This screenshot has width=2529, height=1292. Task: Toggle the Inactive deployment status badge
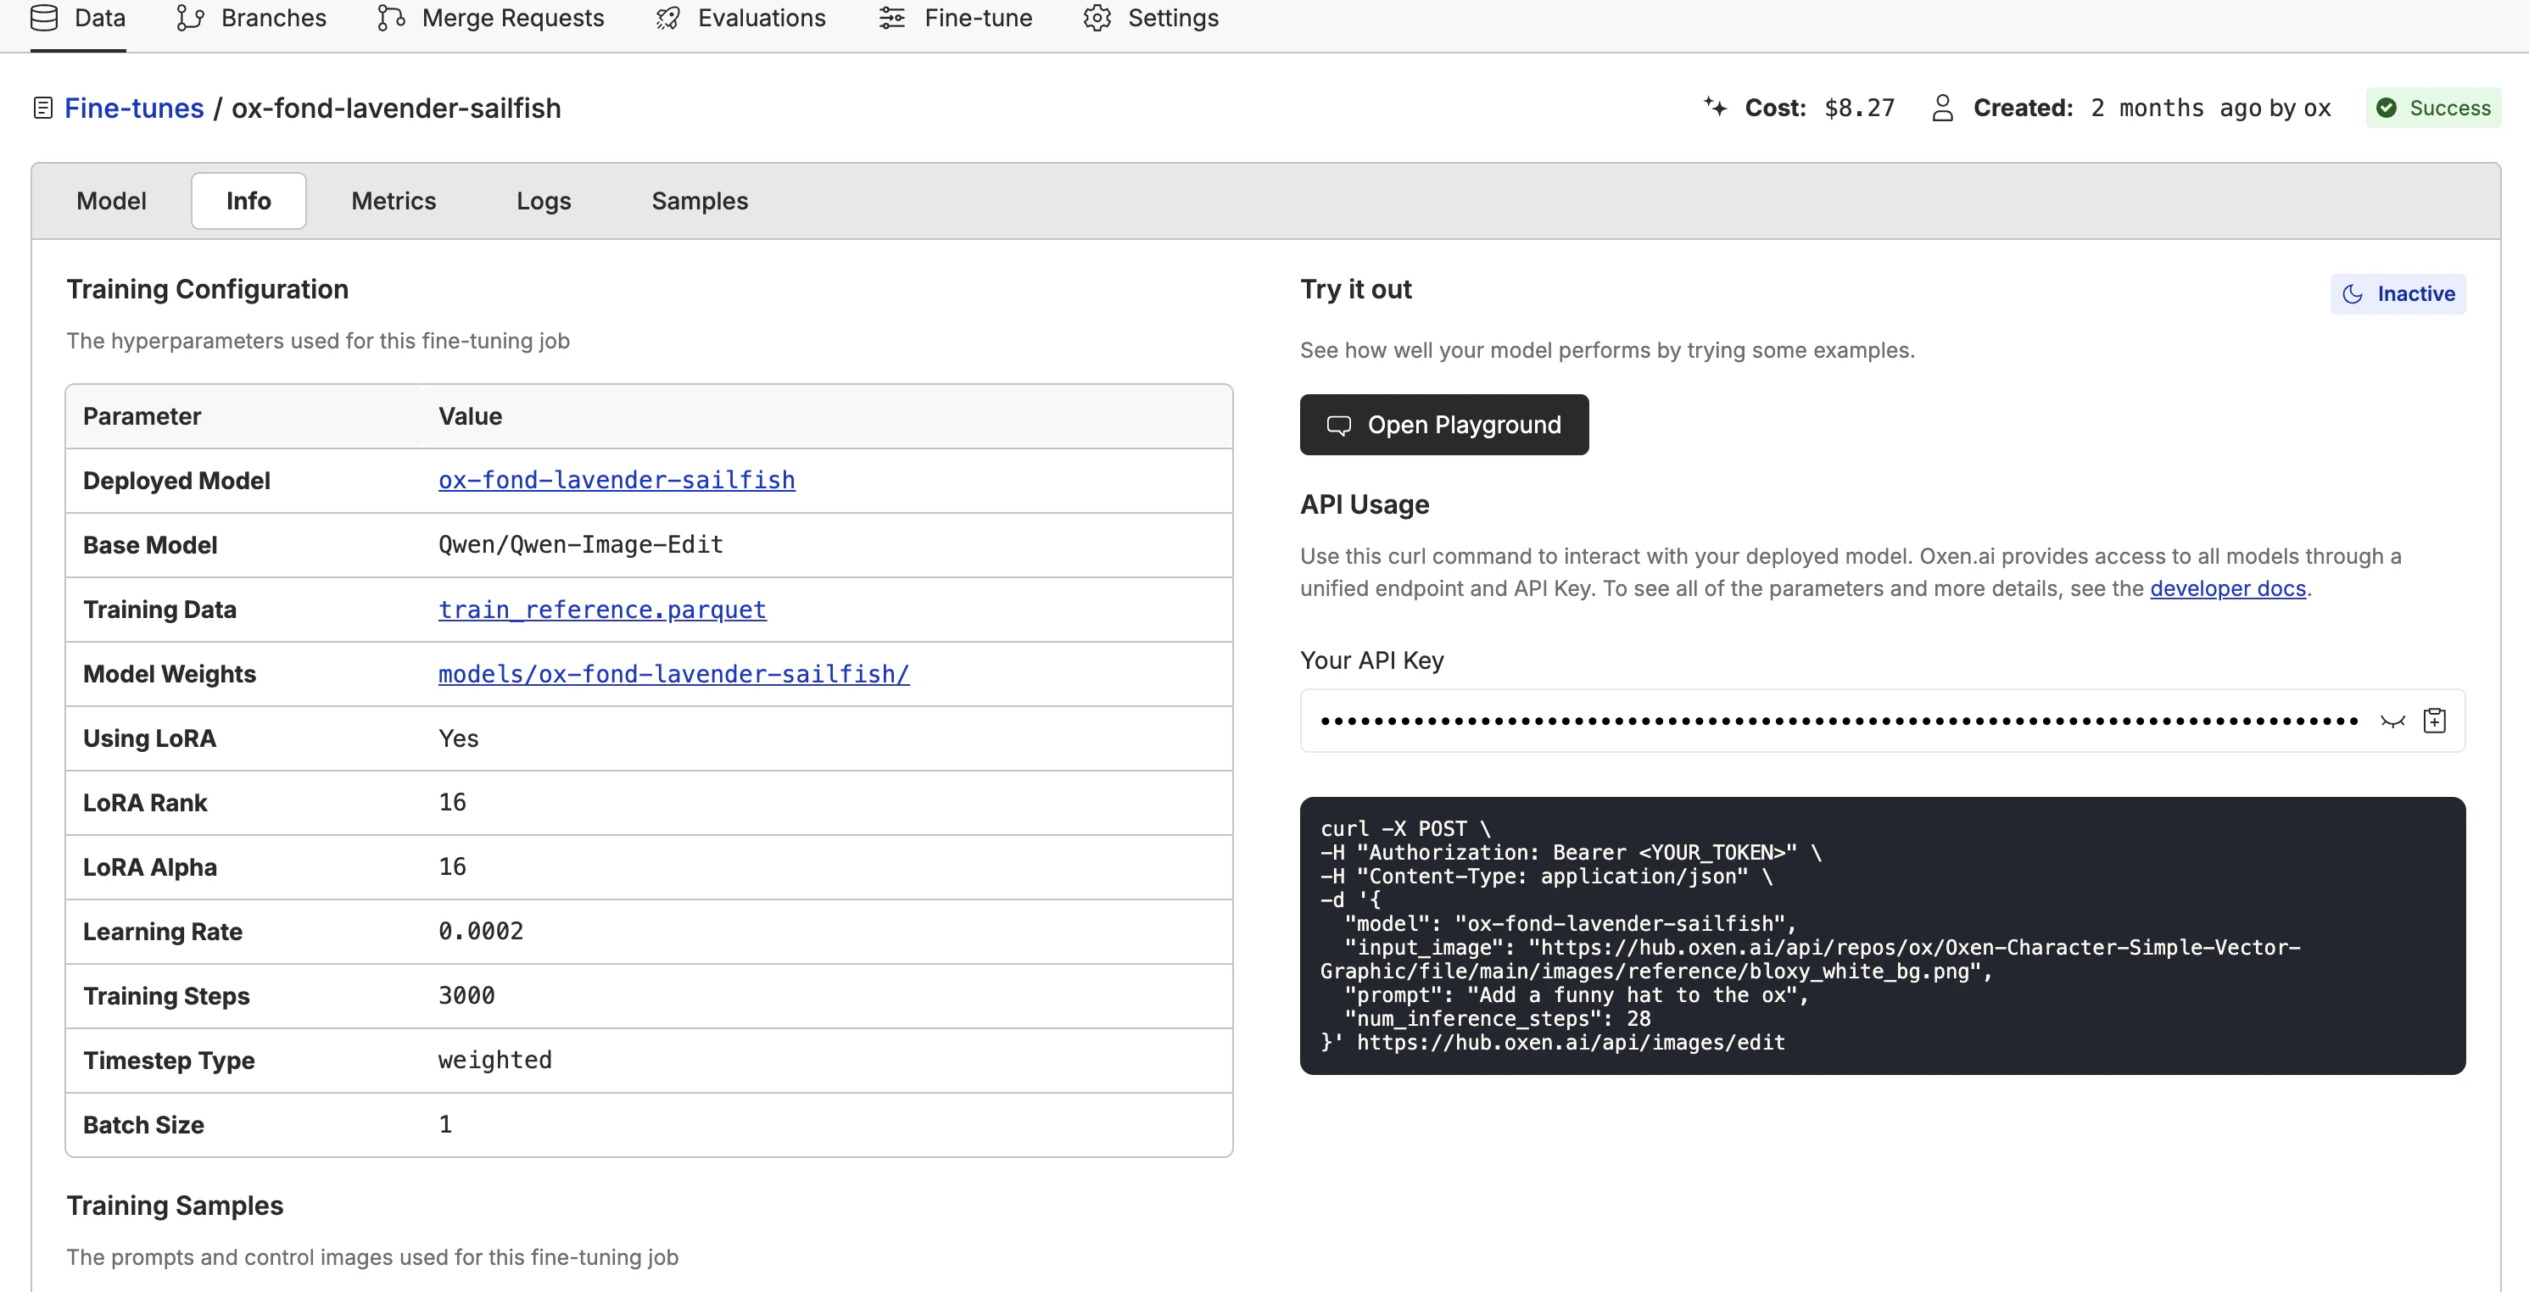pos(2397,293)
